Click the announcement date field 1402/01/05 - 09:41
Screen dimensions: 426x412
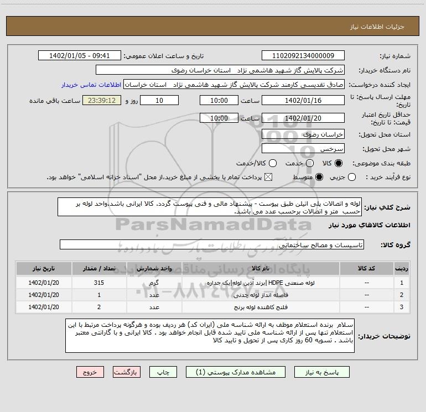79,56
